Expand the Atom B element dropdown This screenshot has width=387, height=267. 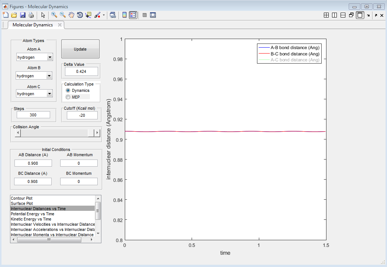pos(49,76)
